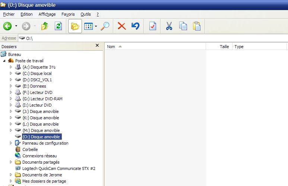Click the (F:) Lecteur DVD disc icon
The image size is (288, 186).
coord(18,92)
